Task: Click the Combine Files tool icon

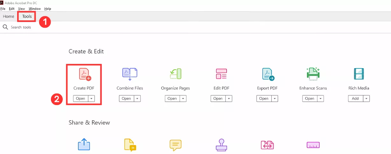Action: click(x=130, y=74)
